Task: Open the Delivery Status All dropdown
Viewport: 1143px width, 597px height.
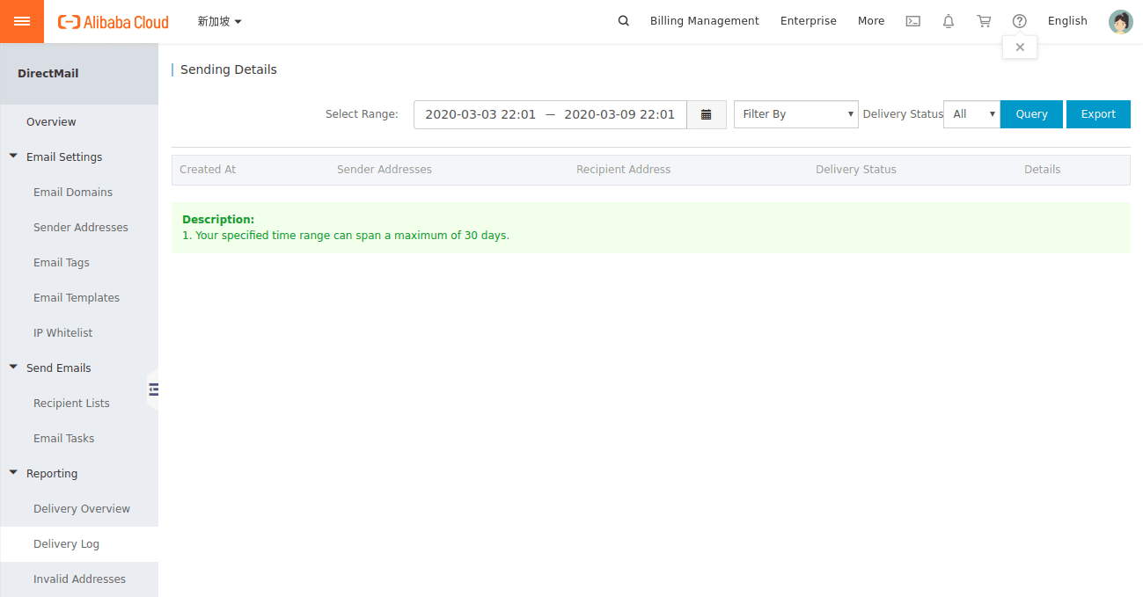Action: coord(971,114)
